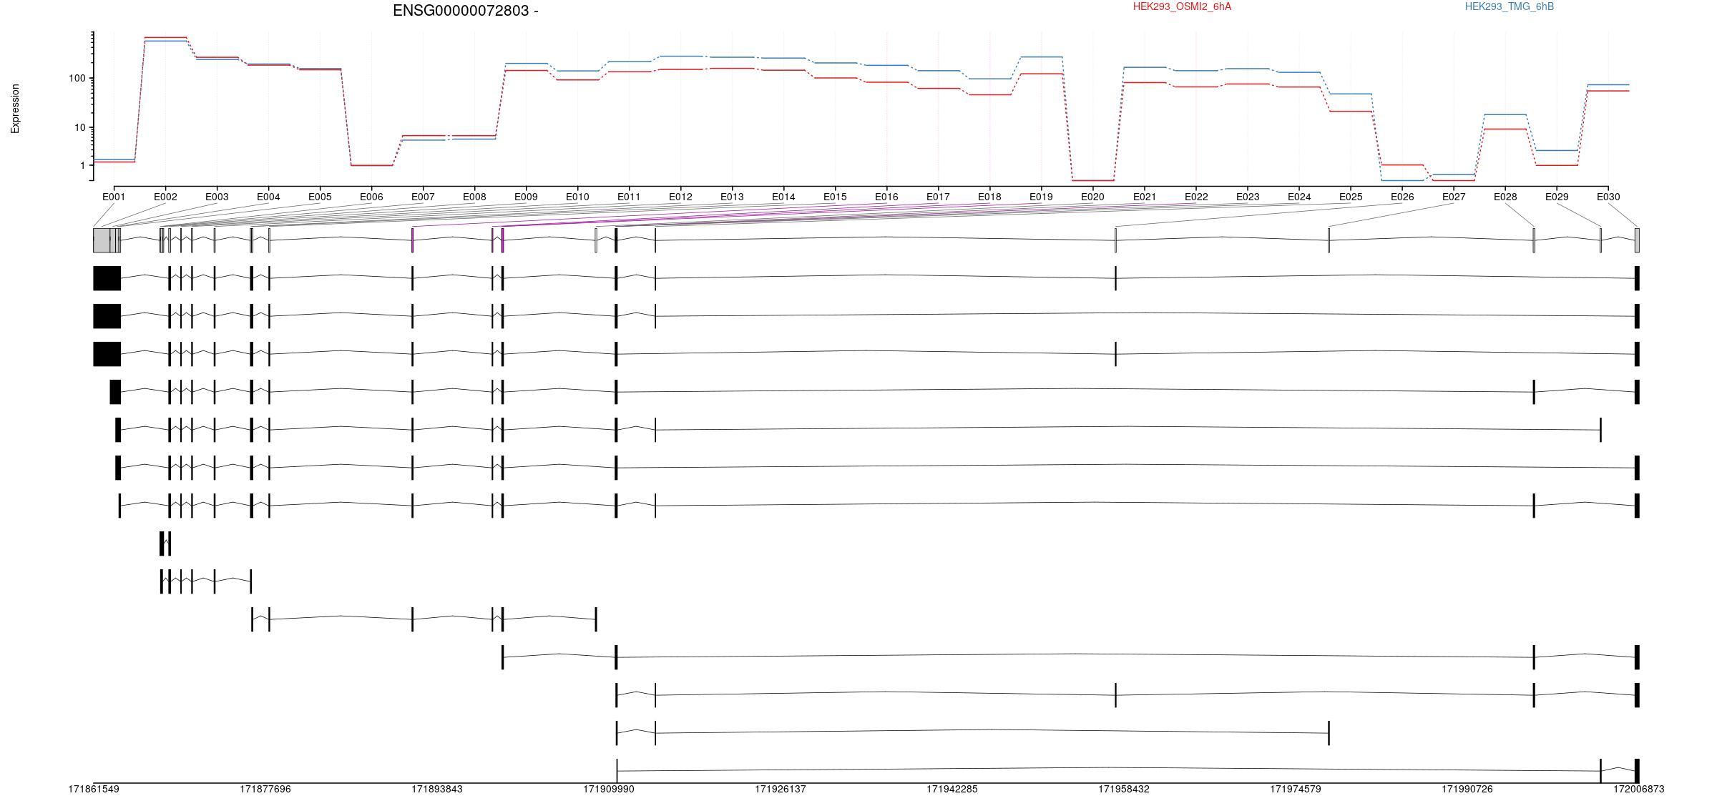
Task: Click genomic coordinate 171990726
Action: point(1467,790)
